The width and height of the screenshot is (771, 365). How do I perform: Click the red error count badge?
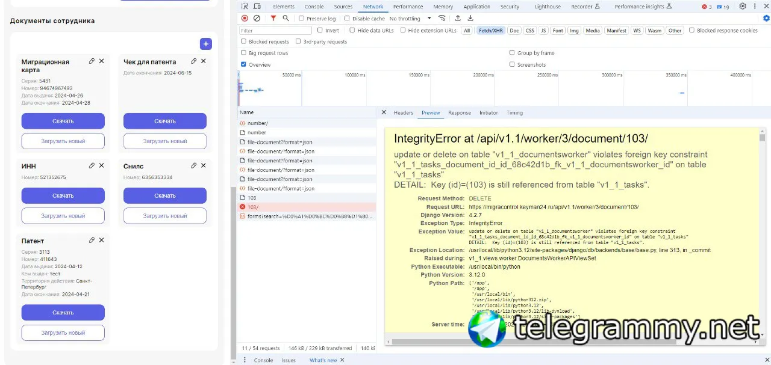coord(707,7)
